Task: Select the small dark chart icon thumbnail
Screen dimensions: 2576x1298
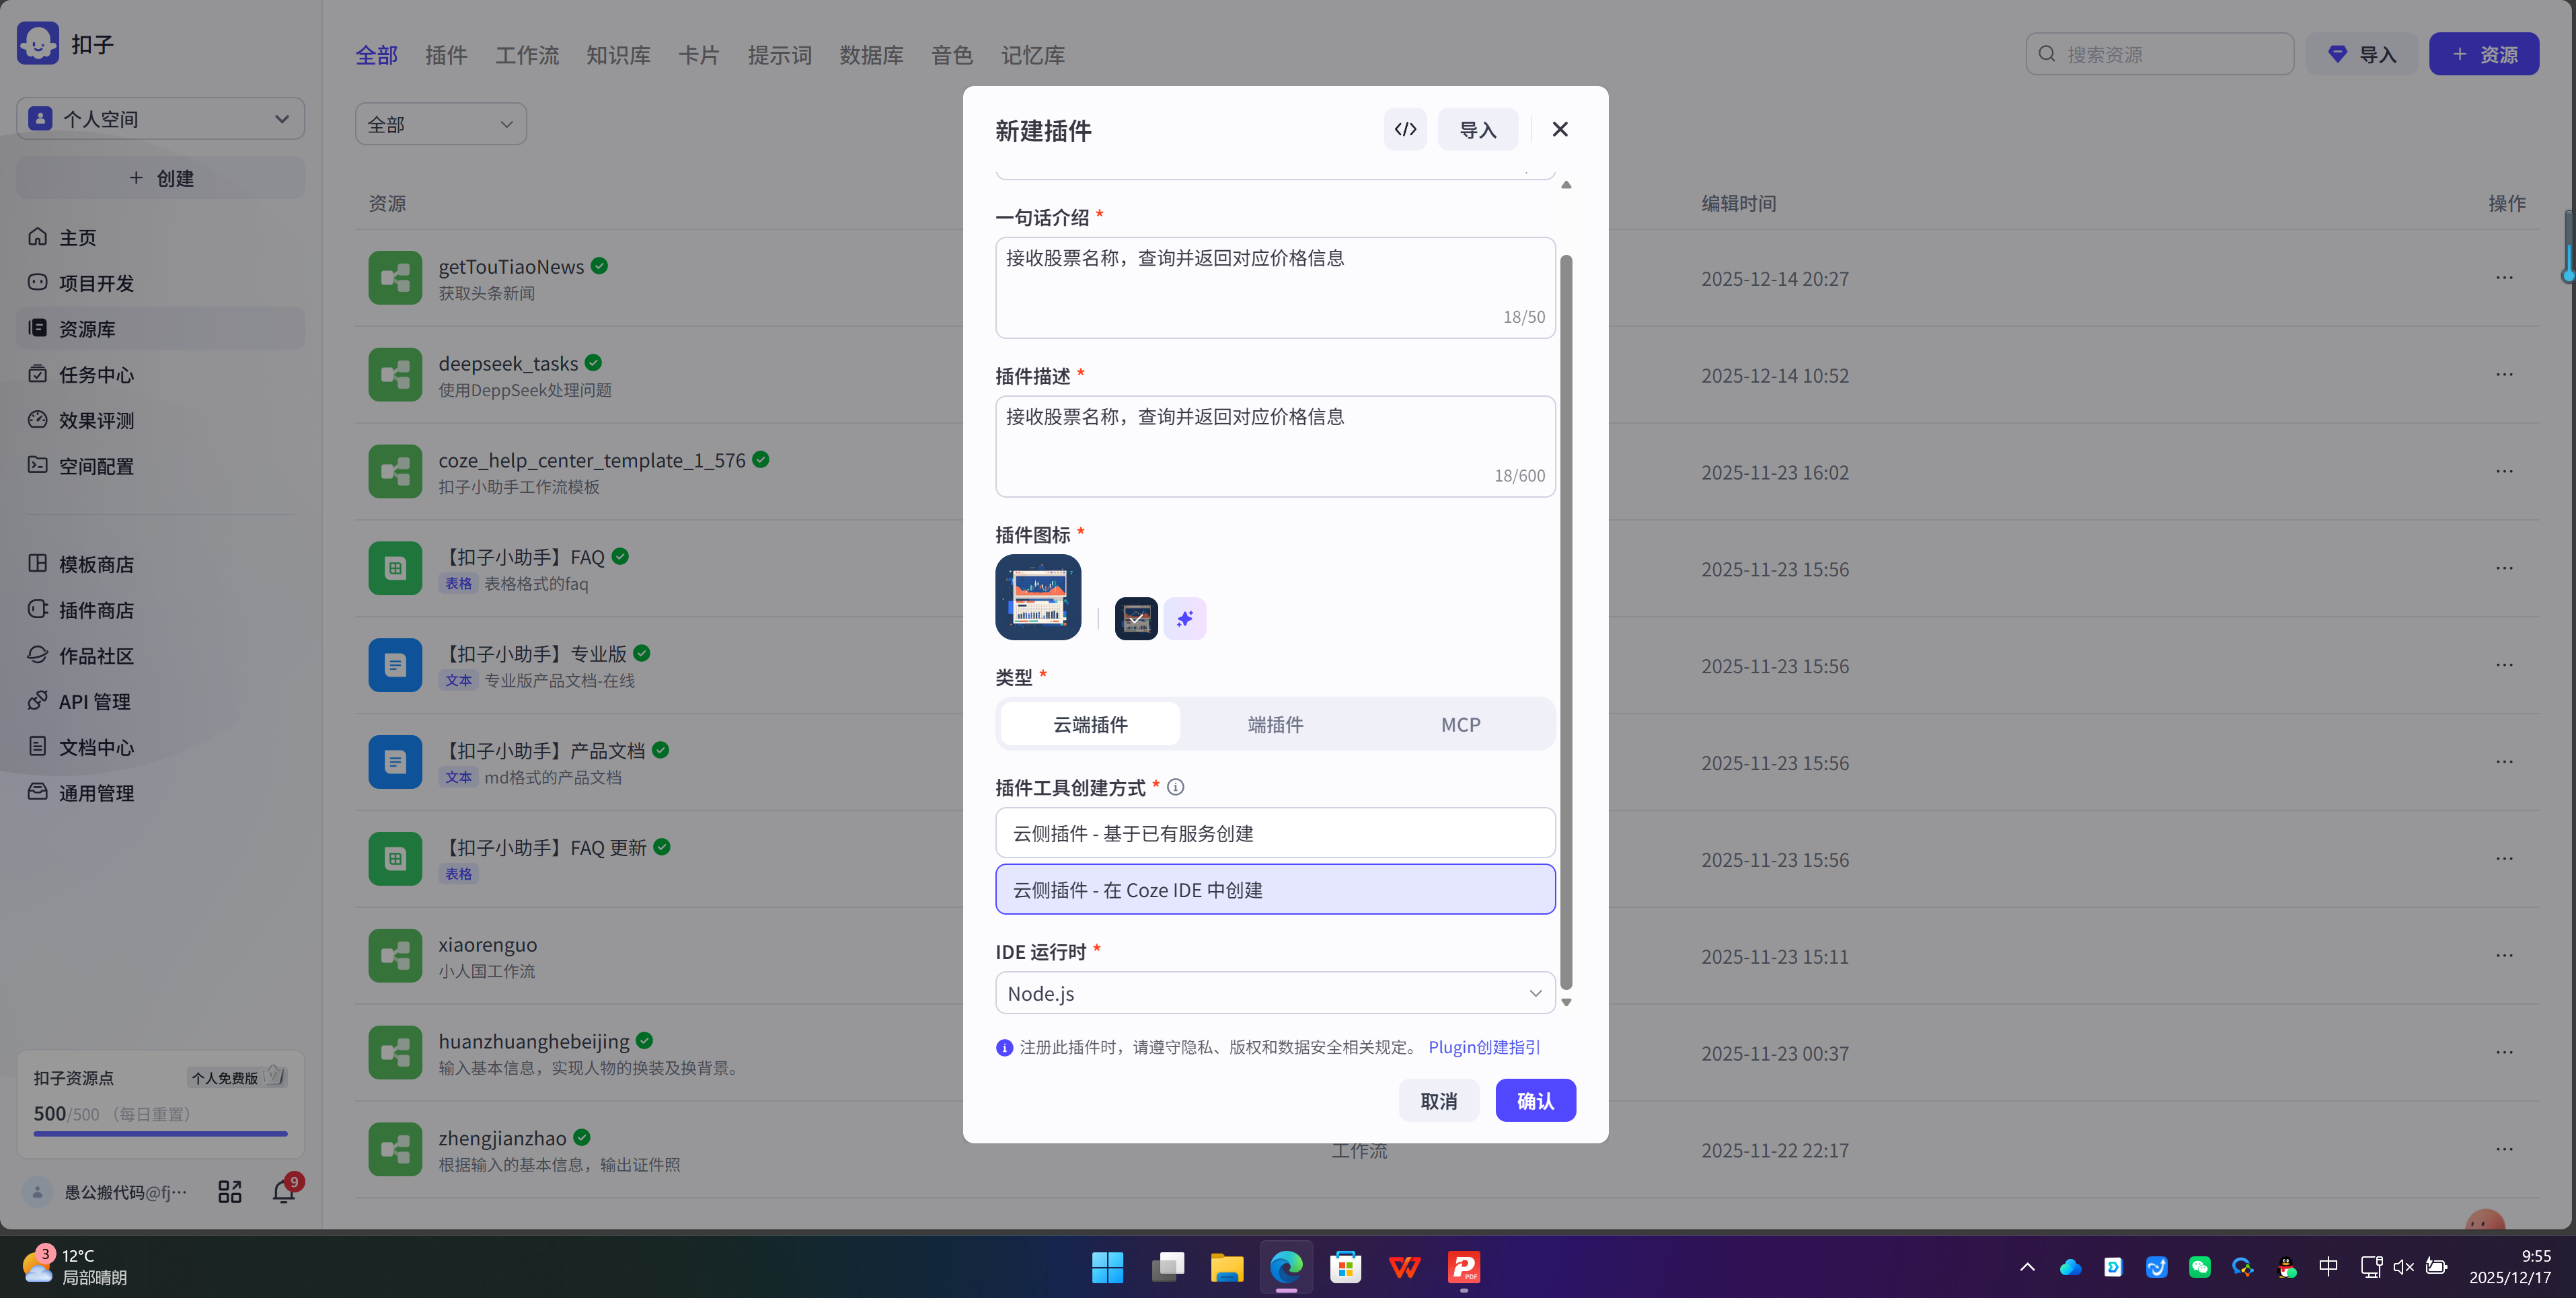Action: [x=1136, y=619]
